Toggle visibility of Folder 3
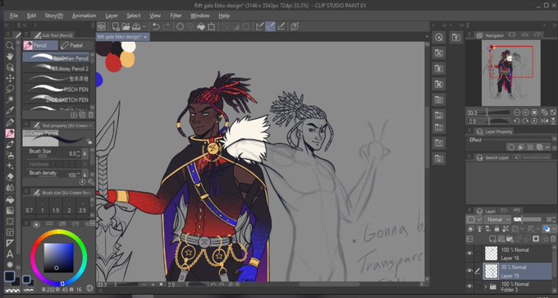 tap(469, 286)
